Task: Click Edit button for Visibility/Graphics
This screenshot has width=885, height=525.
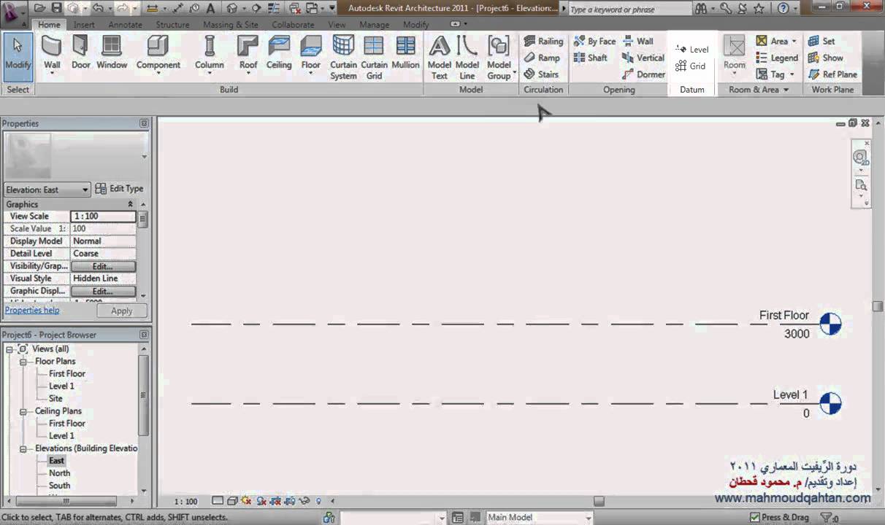Action: click(103, 266)
